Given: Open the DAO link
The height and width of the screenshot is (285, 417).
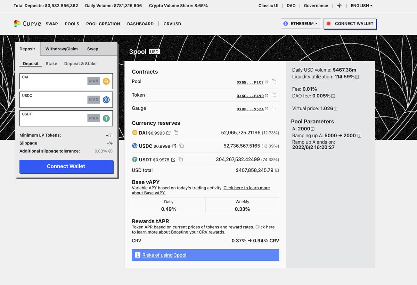Looking at the screenshot, I should coord(291,6).
